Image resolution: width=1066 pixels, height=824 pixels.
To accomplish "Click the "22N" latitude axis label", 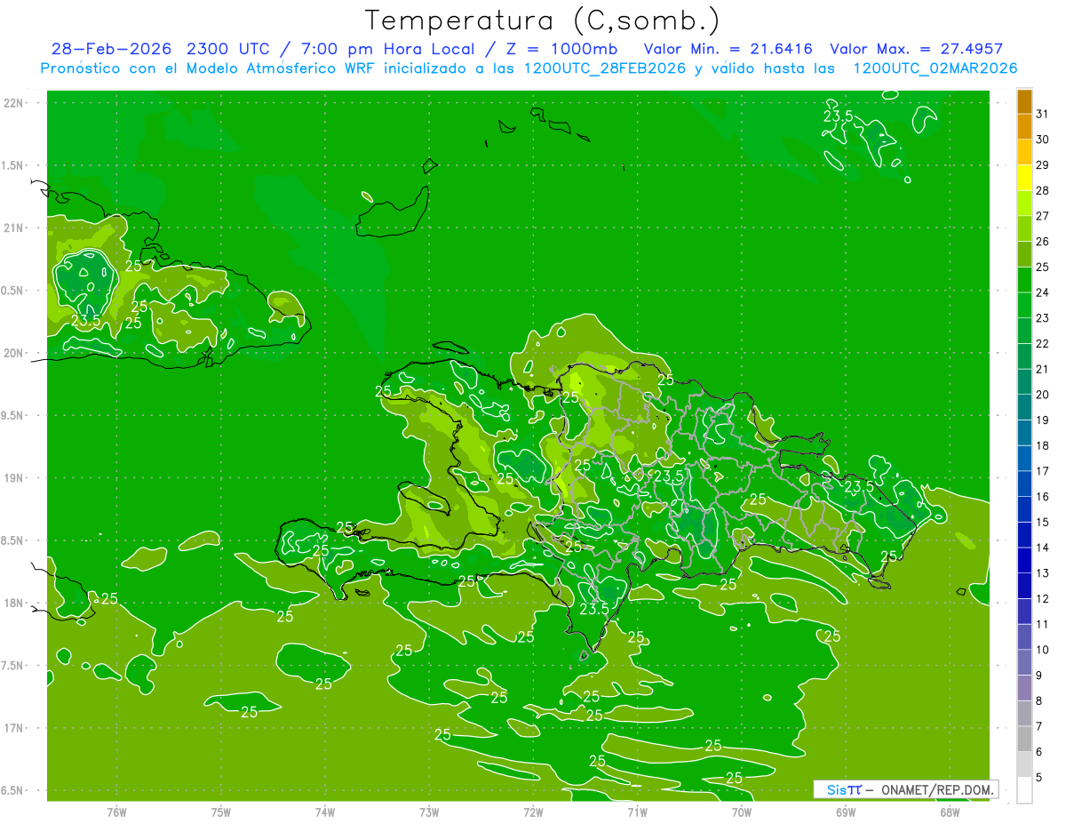I will (x=15, y=102).
